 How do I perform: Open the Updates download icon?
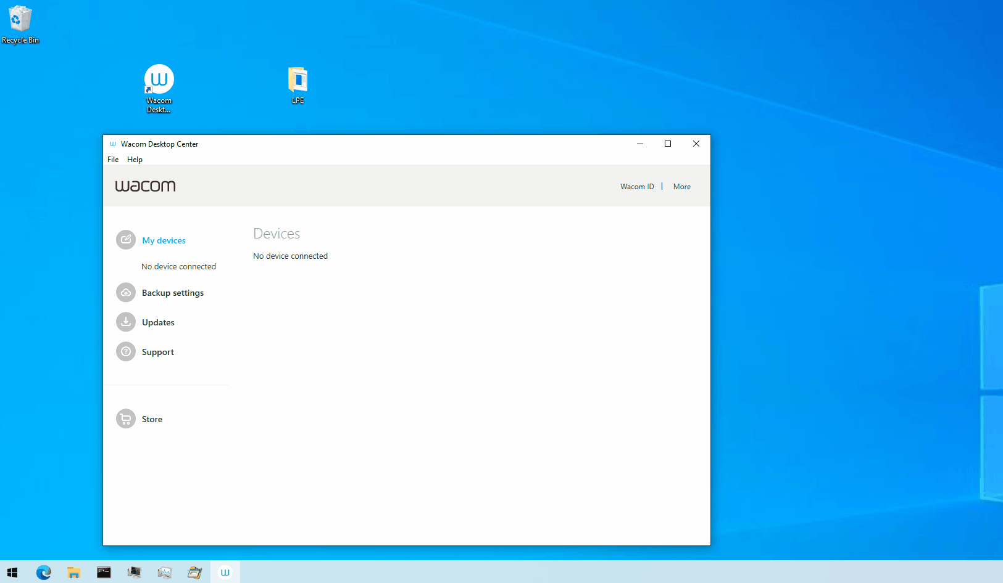point(126,322)
